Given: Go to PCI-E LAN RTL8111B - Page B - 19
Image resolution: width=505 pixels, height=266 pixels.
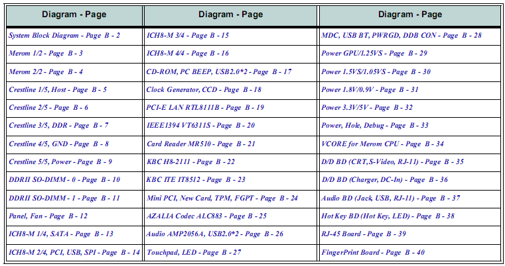Looking at the screenshot, I should click(205, 108).
